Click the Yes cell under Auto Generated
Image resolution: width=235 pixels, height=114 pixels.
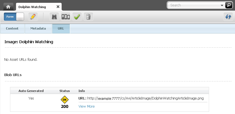pyautogui.click(x=31, y=98)
